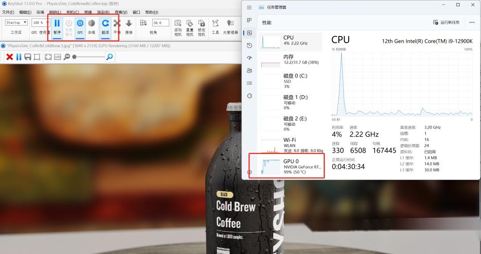Open Task Manager hamburger navigation menu
The height and width of the screenshot is (254, 481).
(x=249, y=8)
